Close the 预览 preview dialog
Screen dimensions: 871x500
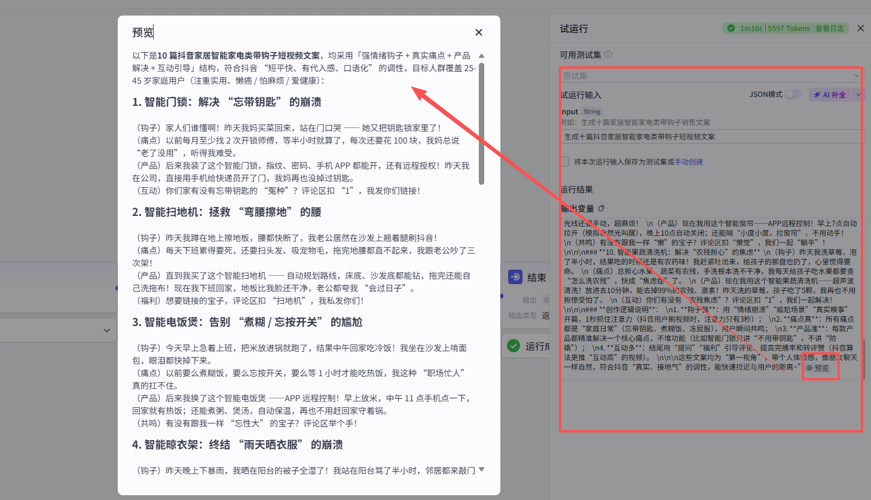478,32
